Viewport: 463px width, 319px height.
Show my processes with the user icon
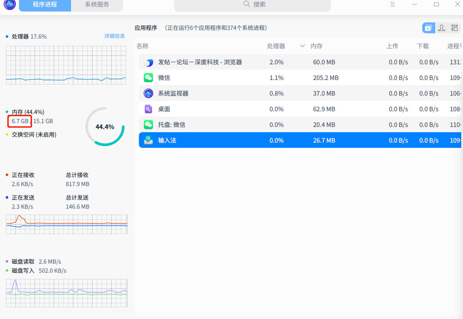tap(441, 28)
